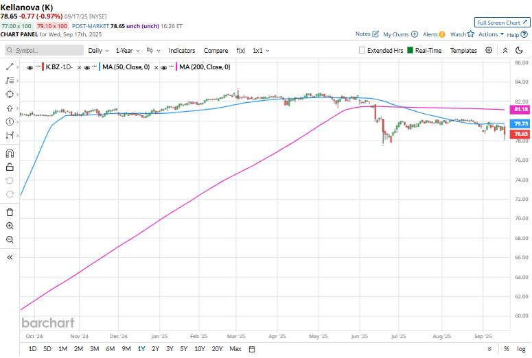Undo the last chart action

(10, 180)
